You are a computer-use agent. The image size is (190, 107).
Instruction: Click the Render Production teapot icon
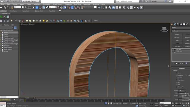click(134, 7)
